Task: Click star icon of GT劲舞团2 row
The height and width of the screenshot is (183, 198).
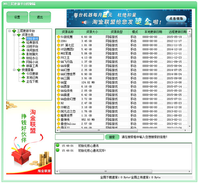Action: point(59,49)
